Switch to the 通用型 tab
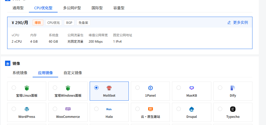The width and height of the screenshot is (266, 125). coord(18,8)
